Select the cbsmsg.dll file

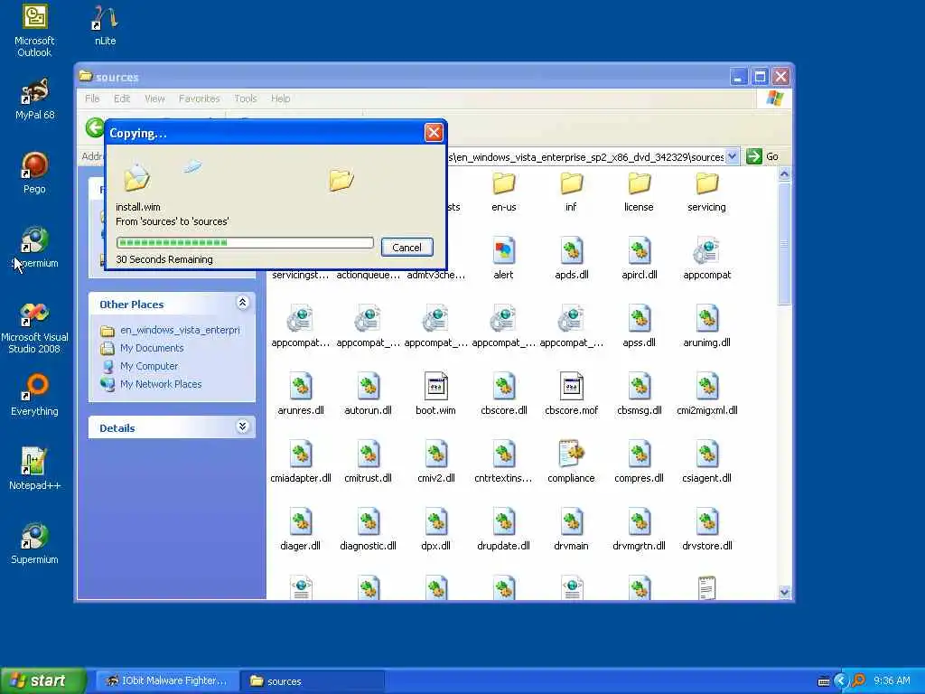(x=639, y=394)
